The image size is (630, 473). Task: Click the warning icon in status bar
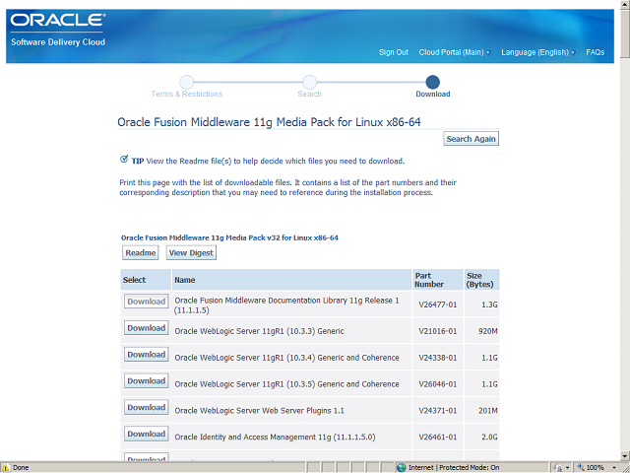pos(6,467)
